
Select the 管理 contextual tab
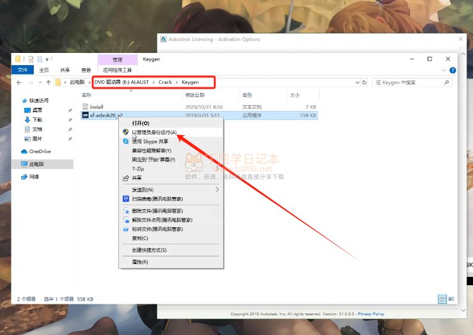(x=118, y=59)
